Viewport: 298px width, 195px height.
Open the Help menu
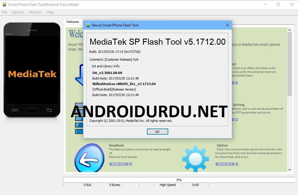(50, 12)
